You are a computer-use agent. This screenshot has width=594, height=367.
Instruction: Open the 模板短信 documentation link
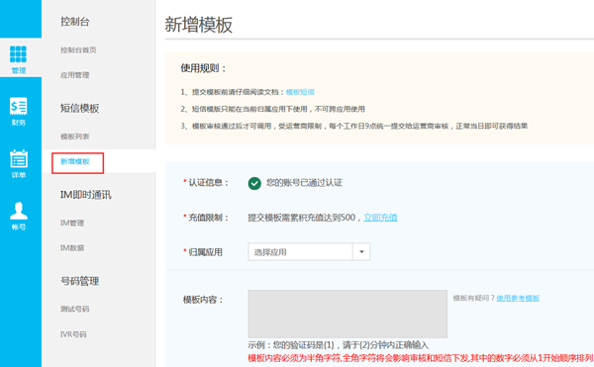(300, 92)
